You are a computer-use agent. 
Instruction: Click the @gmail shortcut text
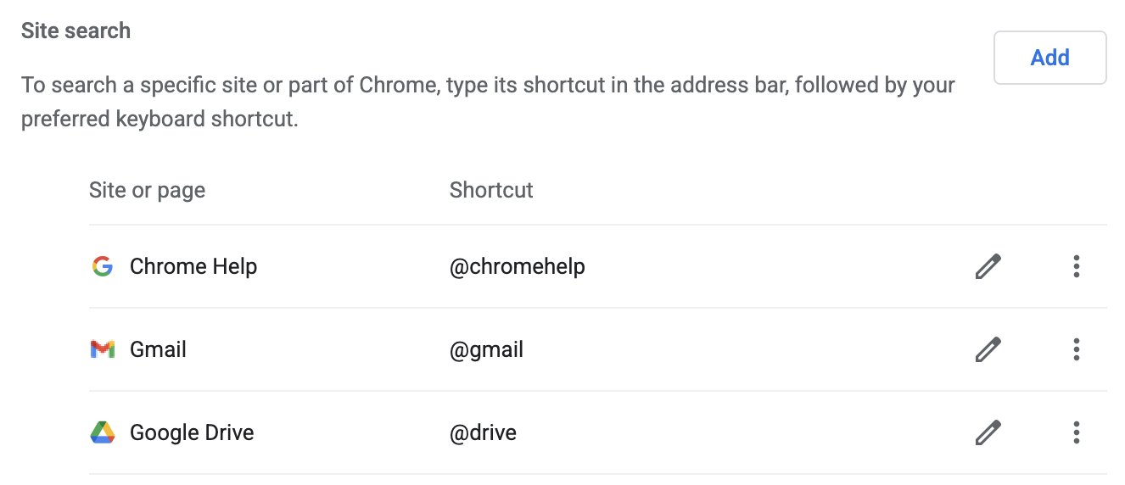(x=486, y=349)
